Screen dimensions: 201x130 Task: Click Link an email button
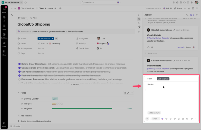[x=163, y=79]
